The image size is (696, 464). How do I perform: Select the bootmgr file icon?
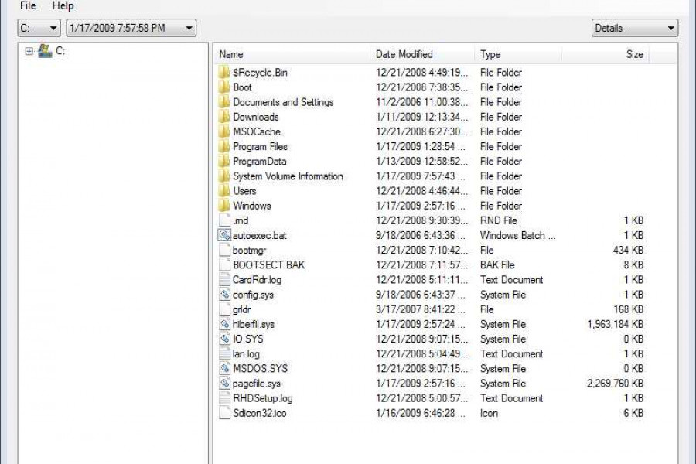(224, 251)
